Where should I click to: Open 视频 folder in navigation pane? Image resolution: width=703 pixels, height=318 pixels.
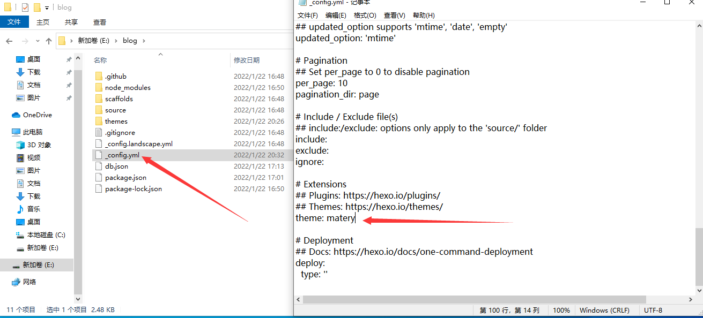tap(28, 157)
